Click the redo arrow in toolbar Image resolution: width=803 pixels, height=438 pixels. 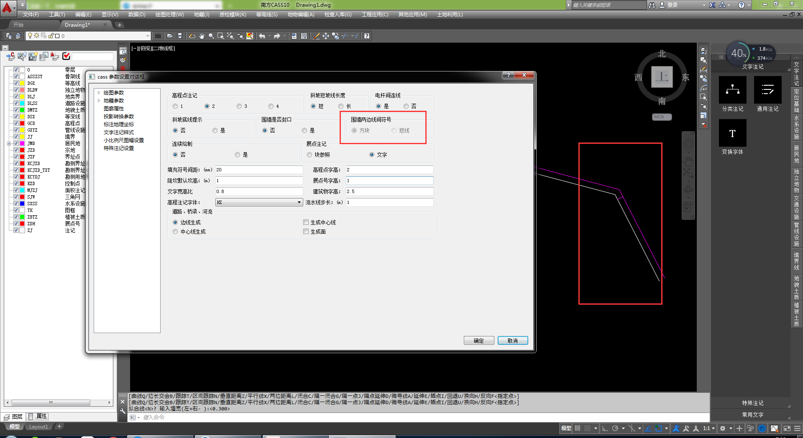(x=277, y=36)
